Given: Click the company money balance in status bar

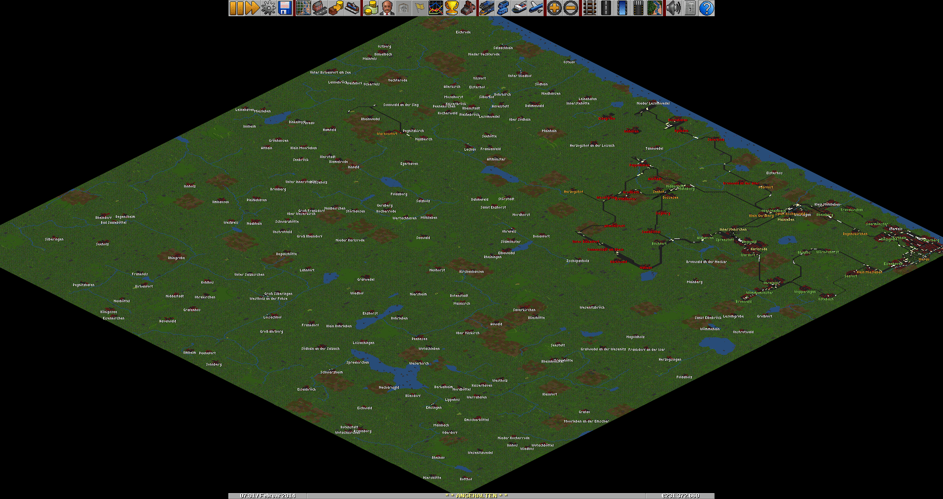Looking at the screenshot, I should 680,496.
